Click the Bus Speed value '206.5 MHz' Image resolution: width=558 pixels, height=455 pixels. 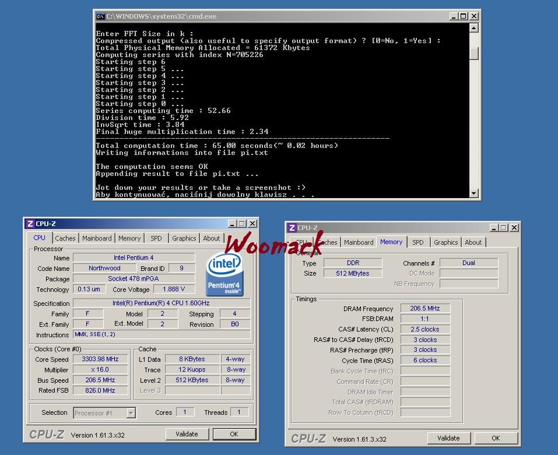click(100, 380)
